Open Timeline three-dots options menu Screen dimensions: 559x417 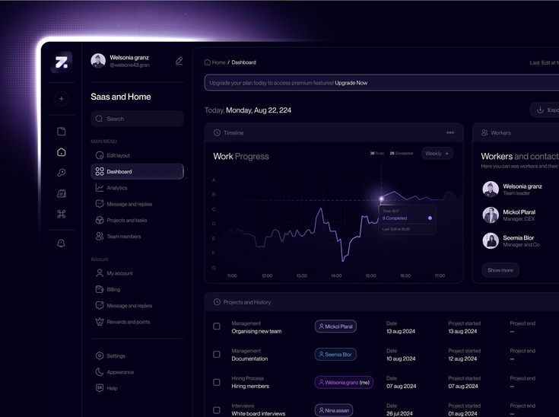pyautogui.click(x=450, y=132)
